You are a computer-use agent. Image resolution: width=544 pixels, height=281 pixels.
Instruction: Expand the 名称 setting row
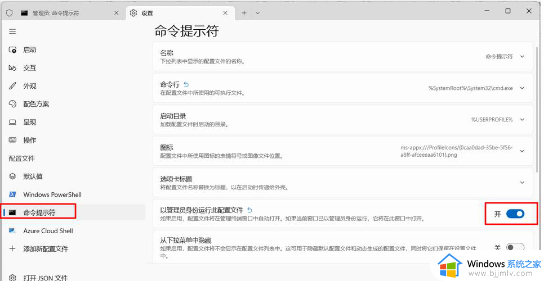click(343, 57)
